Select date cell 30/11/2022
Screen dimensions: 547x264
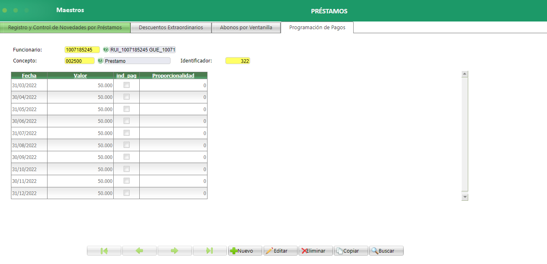[29, 181]
